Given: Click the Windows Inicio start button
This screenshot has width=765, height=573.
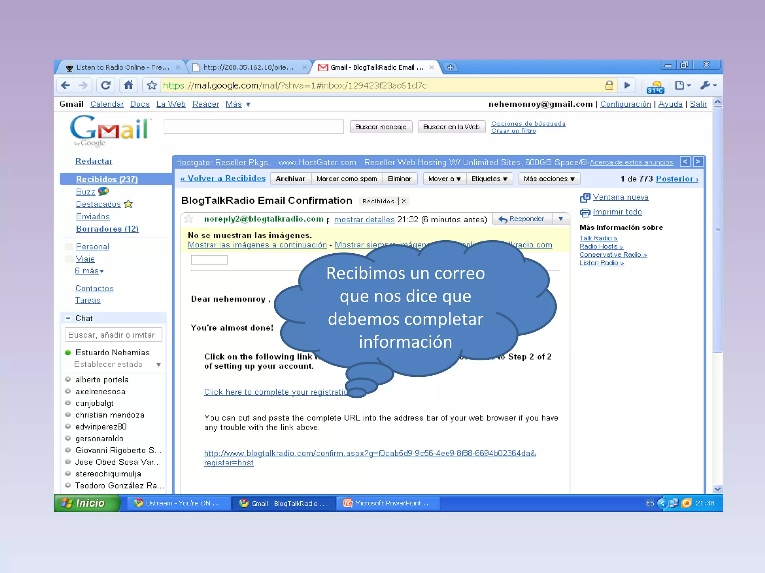Looking at the screenshot, I should [87, 503].
